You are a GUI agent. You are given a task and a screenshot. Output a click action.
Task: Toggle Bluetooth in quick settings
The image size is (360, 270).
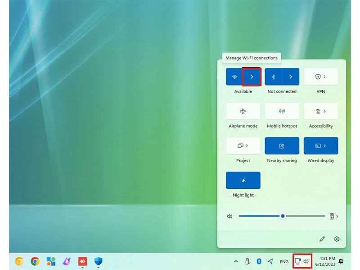(273, 77)
